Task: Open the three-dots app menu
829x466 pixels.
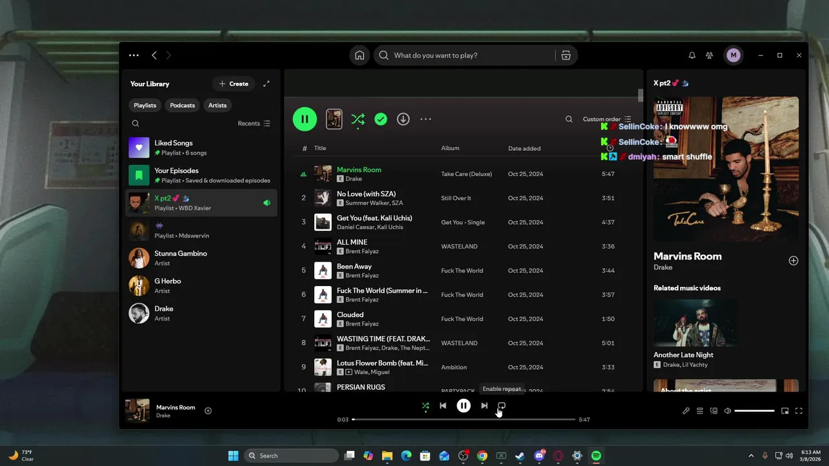Action: [x=133, y=56]
